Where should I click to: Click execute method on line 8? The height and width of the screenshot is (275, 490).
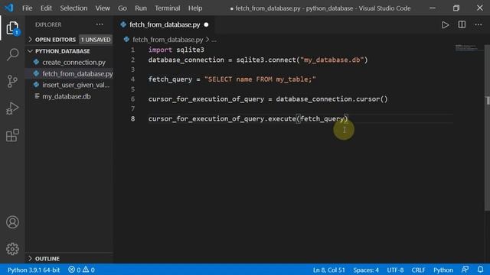pyautogui.click(x=282, y=119)
